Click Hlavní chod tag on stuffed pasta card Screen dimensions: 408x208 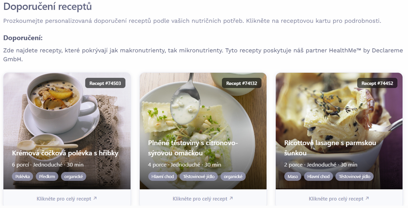click(163, 176)
